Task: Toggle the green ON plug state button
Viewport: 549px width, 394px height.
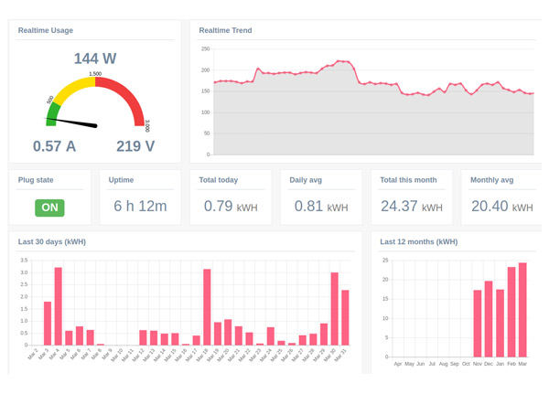Action: (49, 208)
